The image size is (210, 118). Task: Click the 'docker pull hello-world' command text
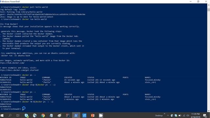[35, 7]
